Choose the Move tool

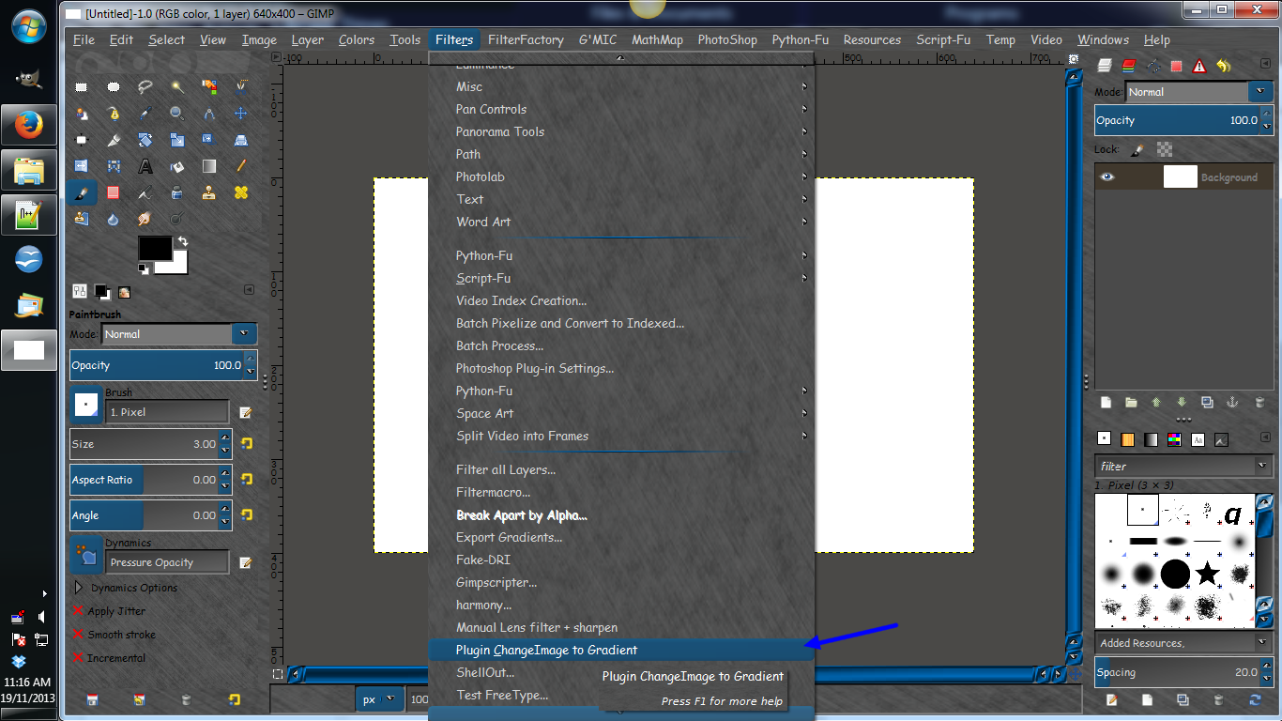[241, 114]
